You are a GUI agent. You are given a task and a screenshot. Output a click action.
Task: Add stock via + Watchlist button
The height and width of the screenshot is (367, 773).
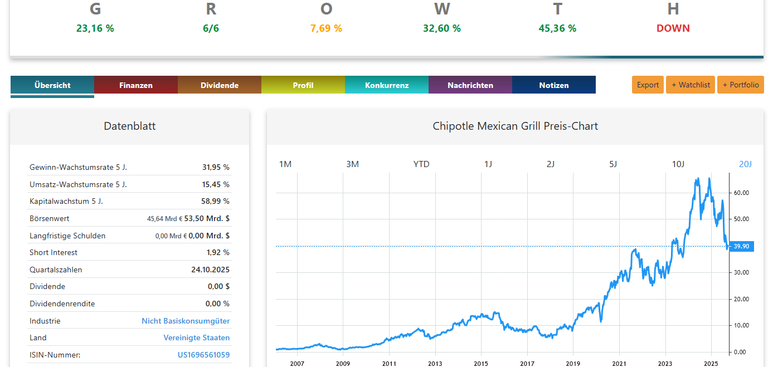click(691, 85)
